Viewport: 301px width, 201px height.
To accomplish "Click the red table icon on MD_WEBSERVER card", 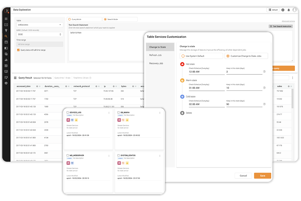I will coord(68,163).
